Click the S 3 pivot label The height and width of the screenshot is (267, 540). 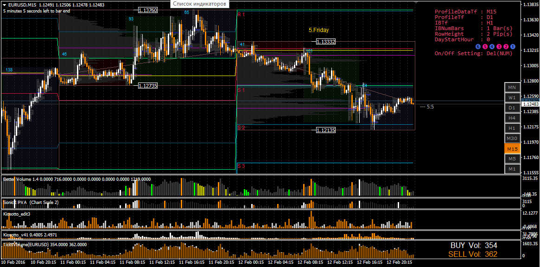pos(241,165)
